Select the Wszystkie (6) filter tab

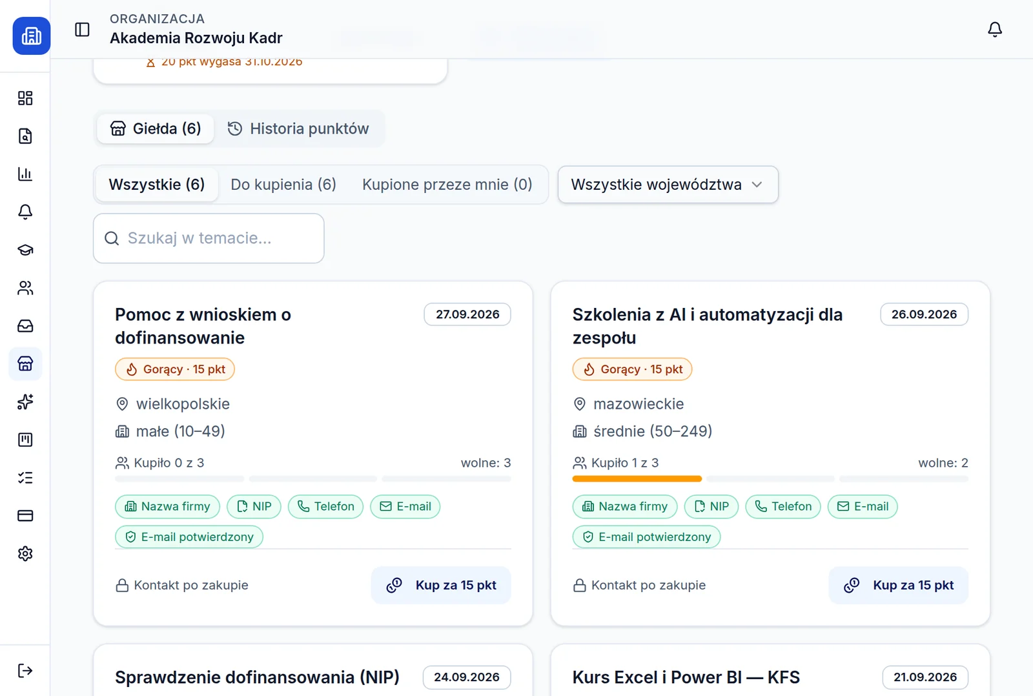pos(157,185)
